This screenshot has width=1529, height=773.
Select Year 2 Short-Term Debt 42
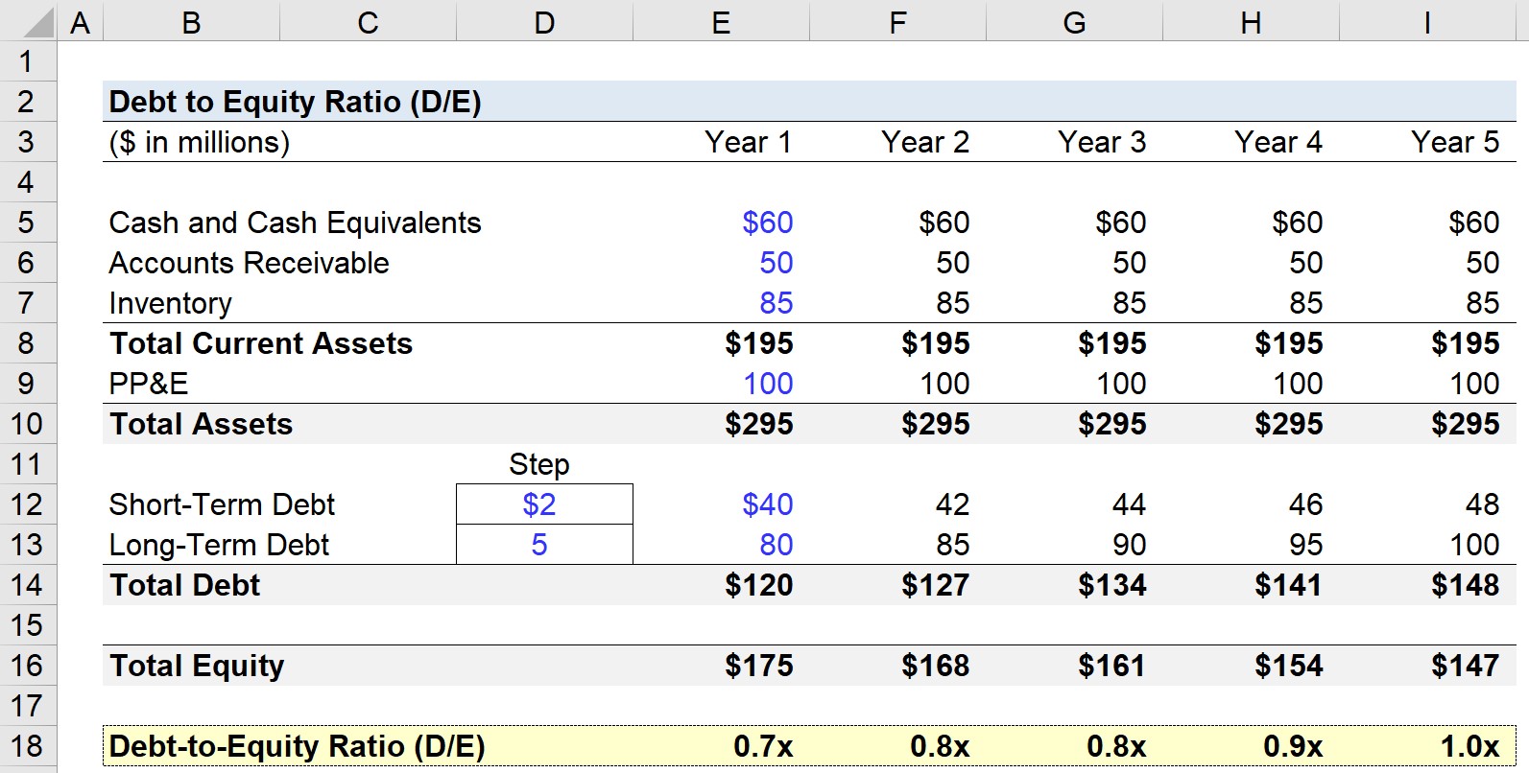coord(953,504)
